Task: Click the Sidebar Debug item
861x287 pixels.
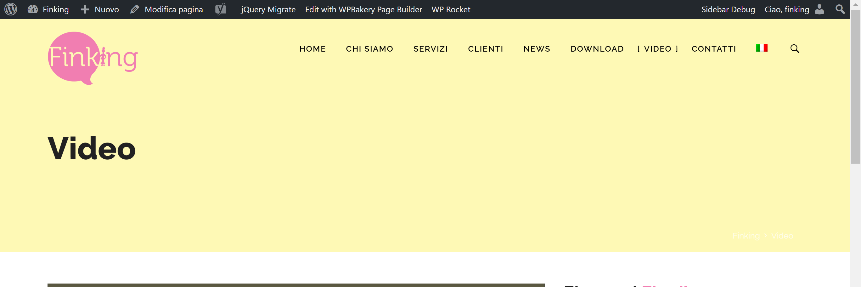Action: pos(728,9)
